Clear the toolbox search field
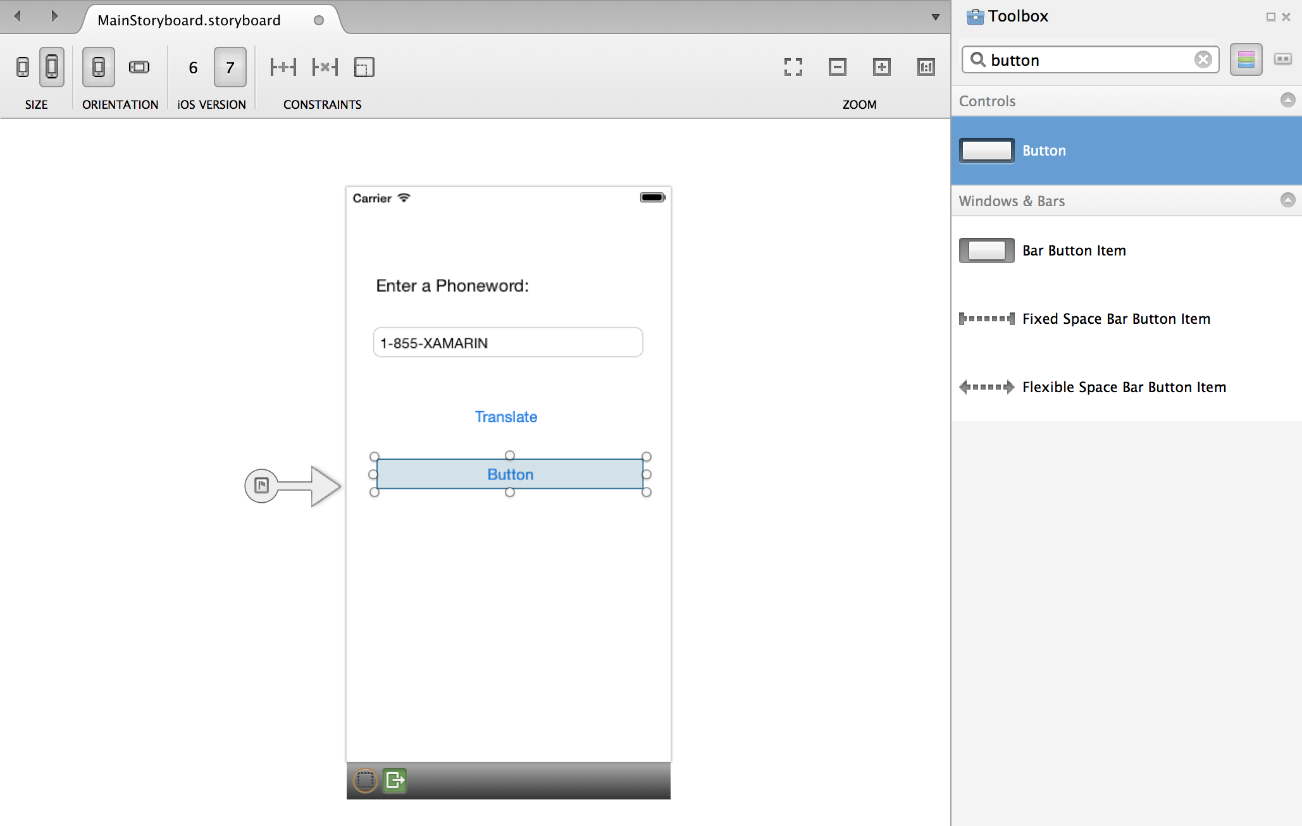This screenshot has width=1302, height=826. [x=1203, y=59]
